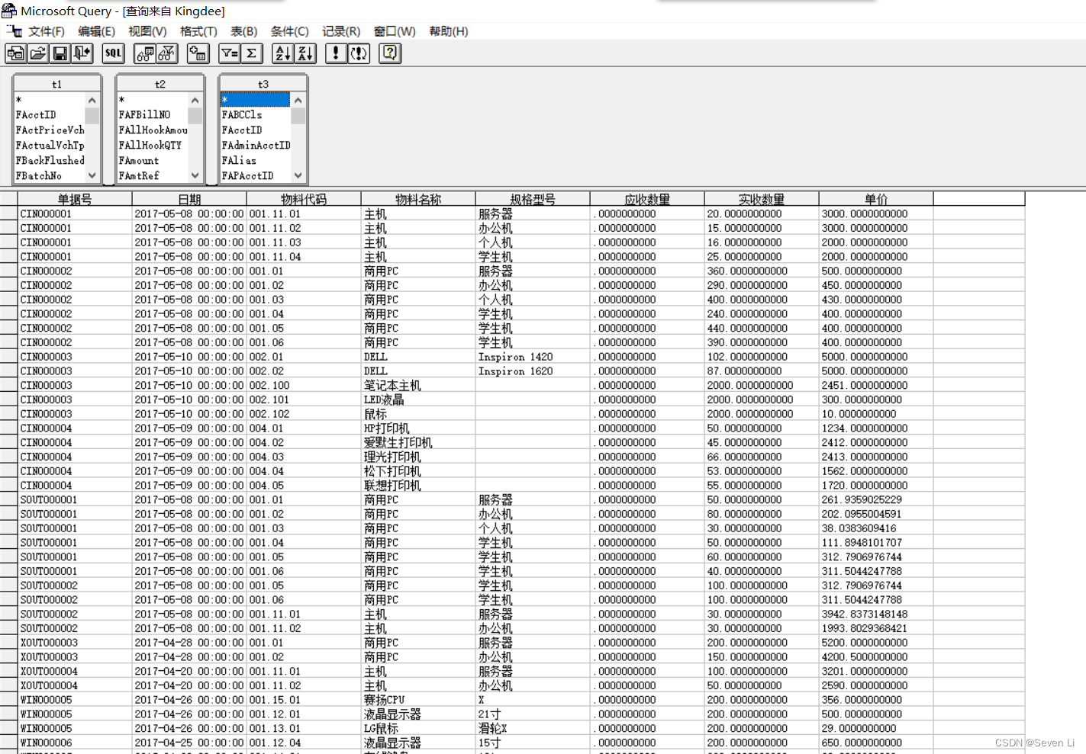This screenshot has height=754, width=1086.
Task: Click up arrow of t3 field list scrollbar
Action: [x=298, y=100]
